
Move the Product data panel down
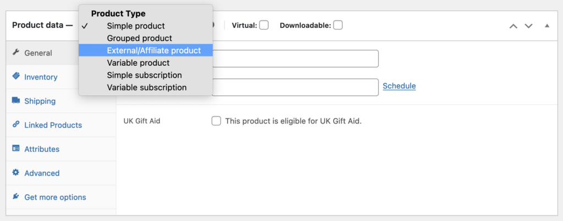[528, 26]
